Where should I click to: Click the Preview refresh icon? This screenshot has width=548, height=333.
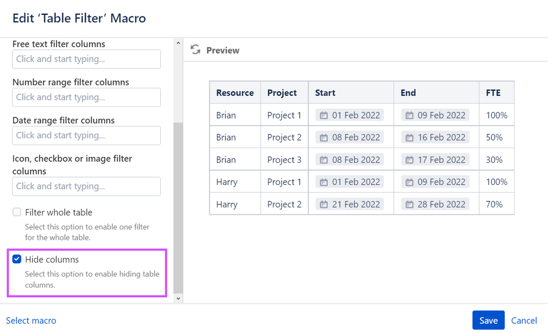(195, 50)
